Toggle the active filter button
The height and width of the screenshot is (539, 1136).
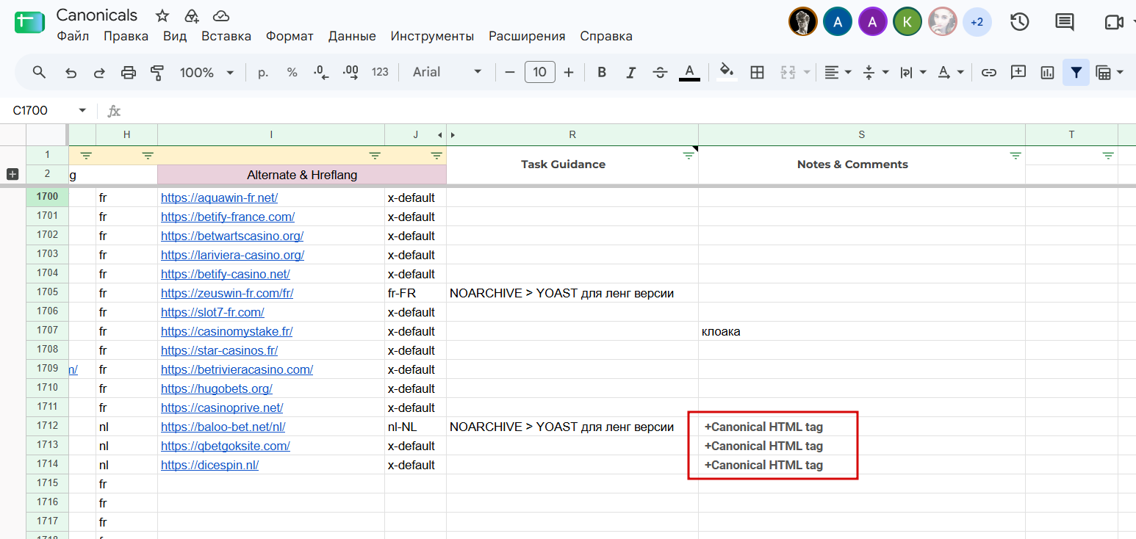(x=1076, y=72)
